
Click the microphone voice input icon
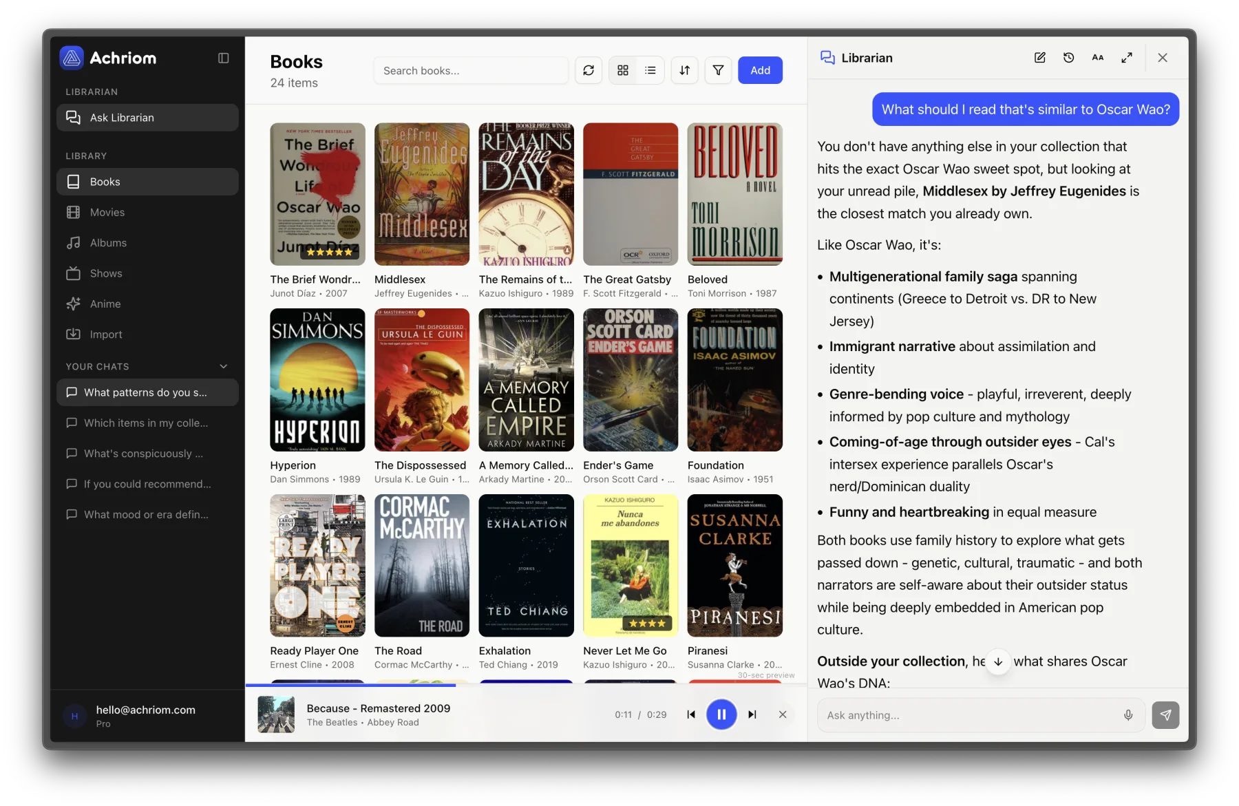tap(1128, 715)
